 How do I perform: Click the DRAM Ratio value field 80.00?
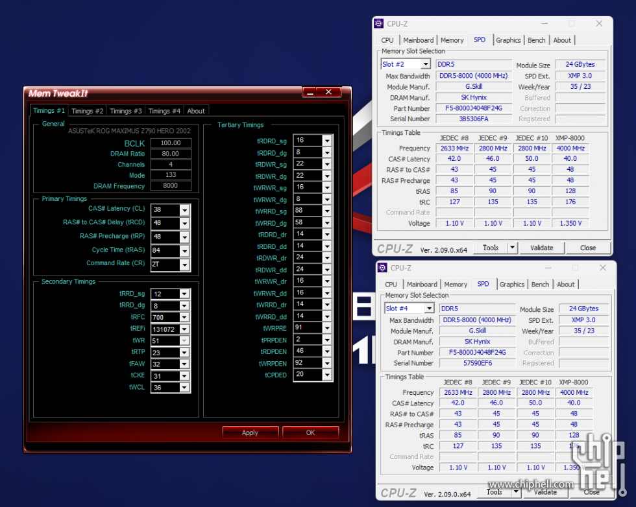tap(170, 154)
